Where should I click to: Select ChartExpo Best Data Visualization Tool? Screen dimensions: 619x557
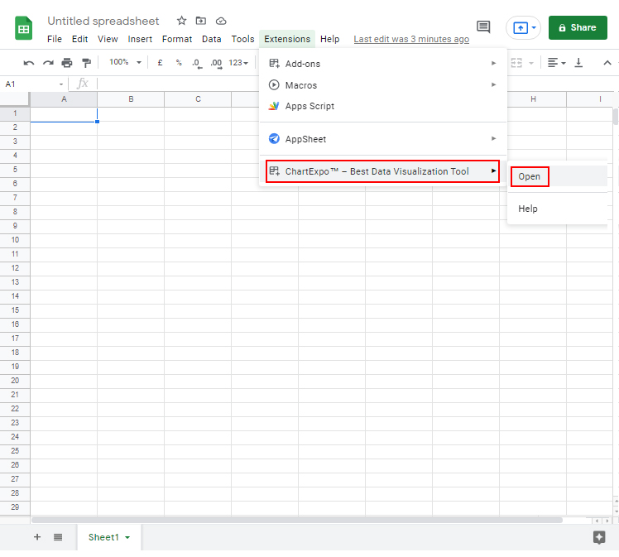(382, 171)
